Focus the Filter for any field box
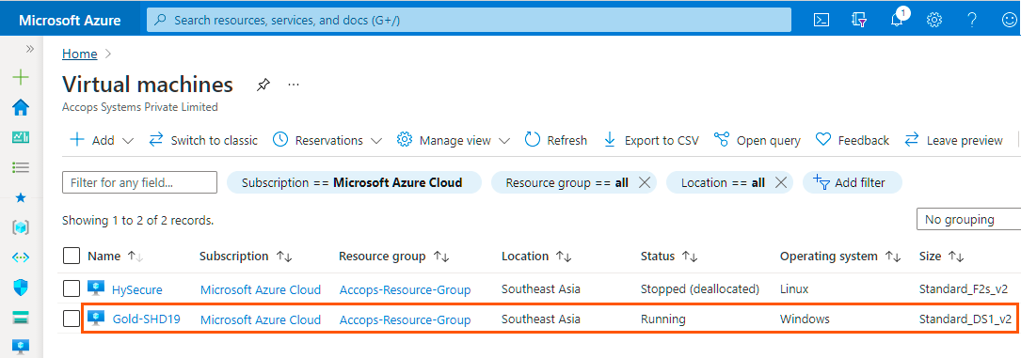Image resolution: width=1021 pixels, height=358 pixels. pos(139,182)
